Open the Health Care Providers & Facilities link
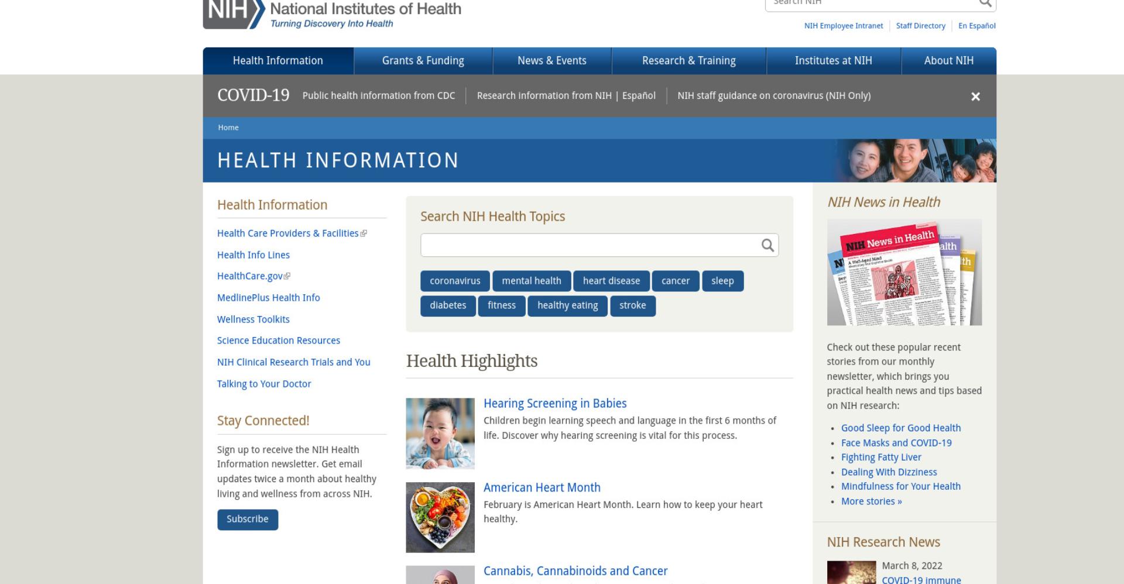The image size is (1124, 584). (287, 233)
